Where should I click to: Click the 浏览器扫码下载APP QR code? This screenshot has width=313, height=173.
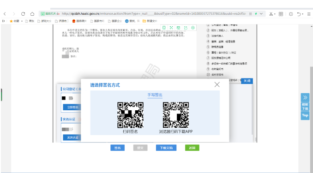tap(176, 115)
